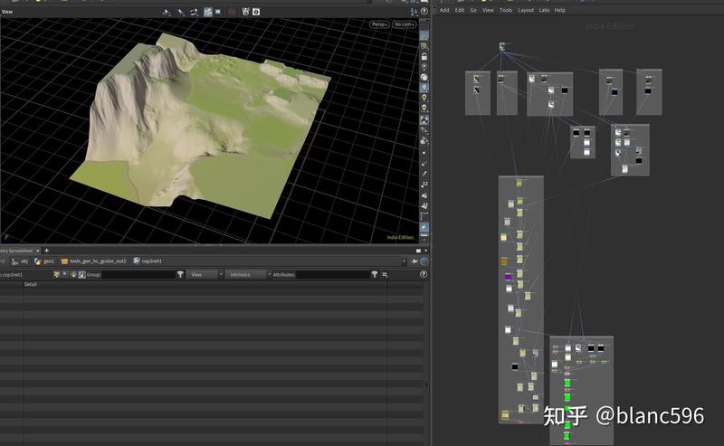Image resolution: width=724 pixels, height=446 pixels.
Task: Open the Layout menu in network editor
Action: point(525,10)
